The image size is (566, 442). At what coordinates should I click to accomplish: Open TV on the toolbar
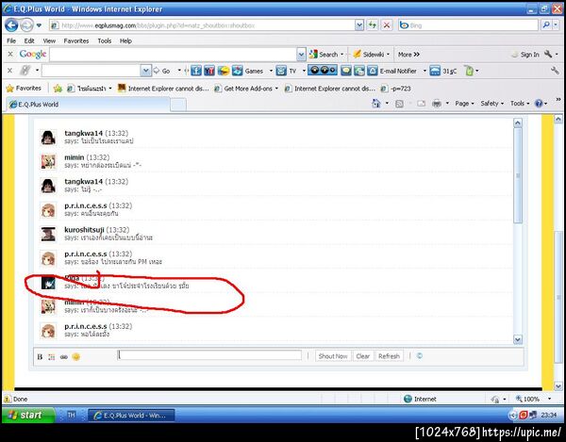tap(286, 71)
